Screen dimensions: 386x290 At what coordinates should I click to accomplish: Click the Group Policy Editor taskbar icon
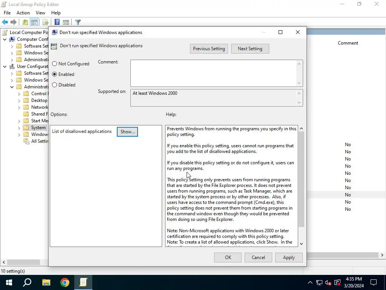(x=83, y=282)
